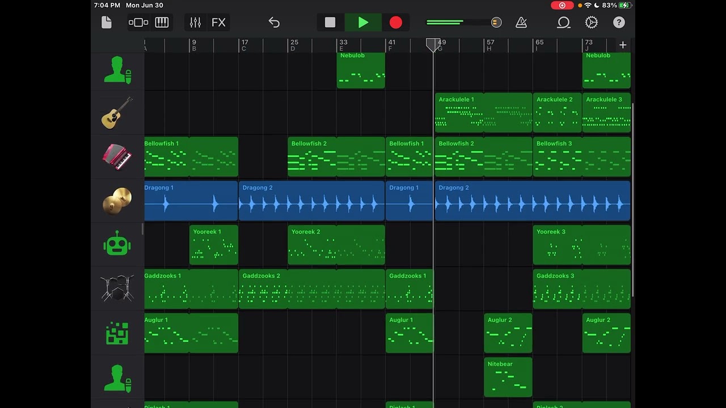726x408 pixels.
Task: Select the Auglur 1 region at bar 41
Action: click(x=409, y=334)
